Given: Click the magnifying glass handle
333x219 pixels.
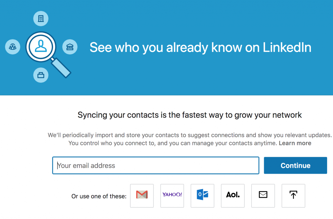Looking at the screenshot, I should pyautogui.click(x=61, y=68).
